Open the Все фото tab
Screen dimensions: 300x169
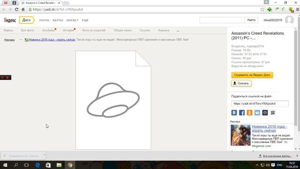[28, 30]
